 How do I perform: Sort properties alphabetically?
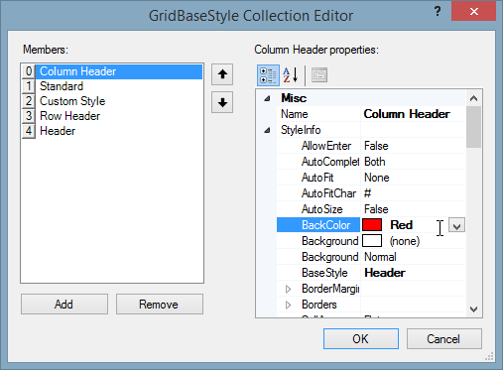pyautogui.click(x=291, y=75)
